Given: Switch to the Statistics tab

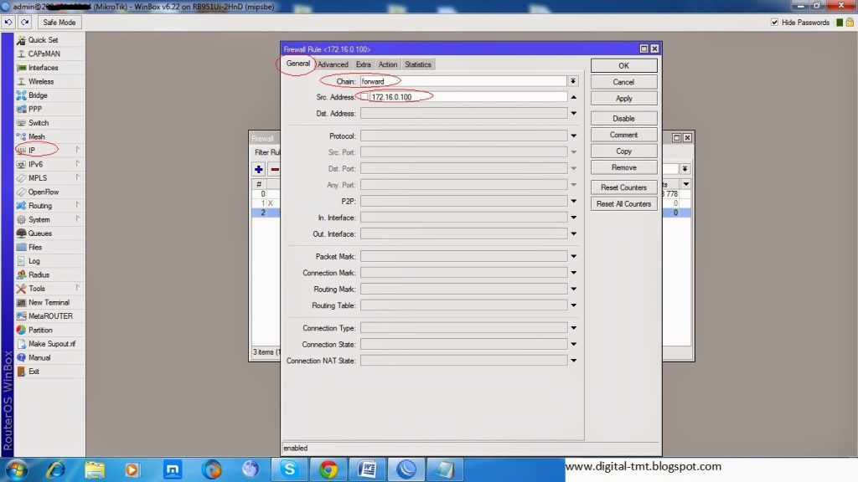Looking at the screenshot, I should click(418, 64).
